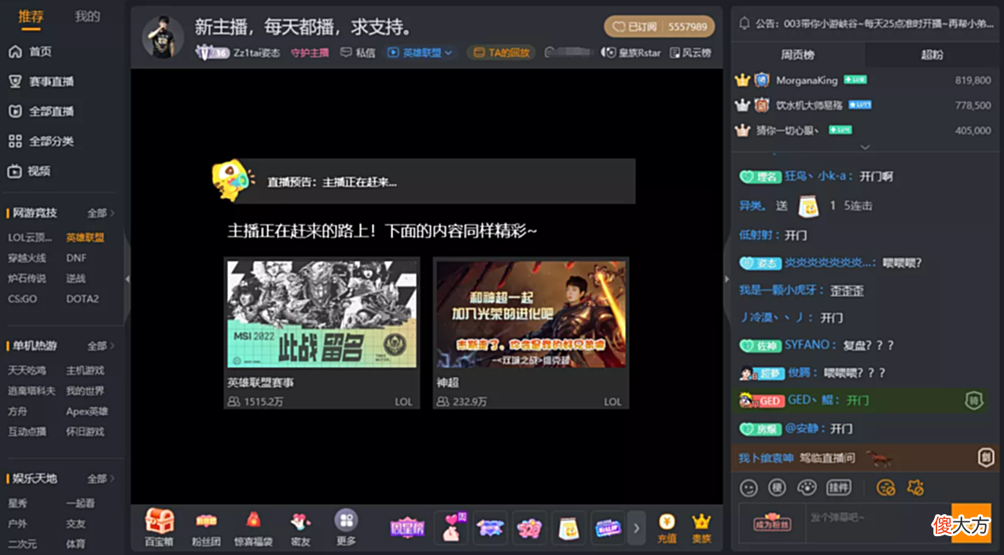Open 皇族Rstar team link
The image size is (1004, 555).
point(632,53)
